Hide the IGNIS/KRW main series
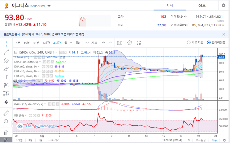 pyautogui.click(x=61, y=52)
